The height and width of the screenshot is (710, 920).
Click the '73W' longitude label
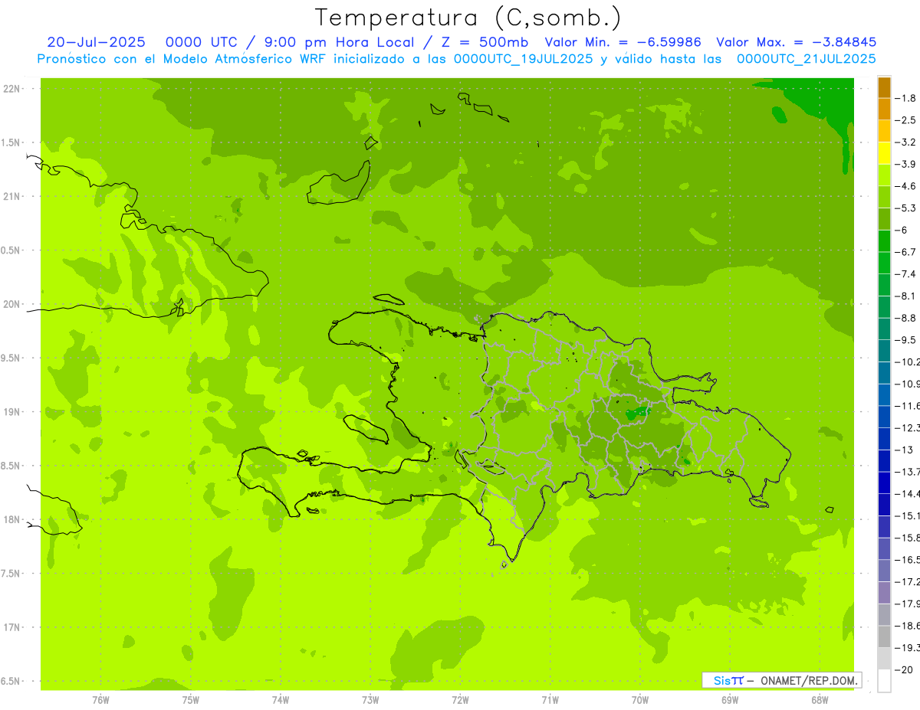(x=370, y=699)
